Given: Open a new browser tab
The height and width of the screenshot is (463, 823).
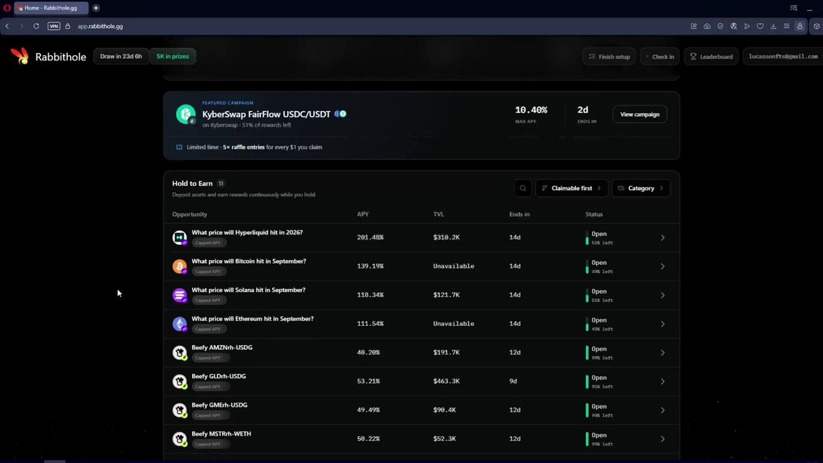Looking at the screenshot, I should pyautogui.click(x=96, y=8).
